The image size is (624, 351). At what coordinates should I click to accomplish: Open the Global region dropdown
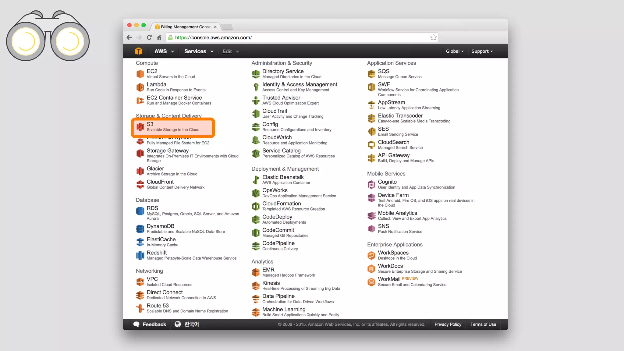point(455,51)
